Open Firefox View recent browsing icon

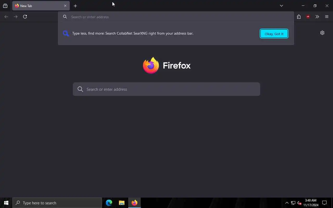(x=5, y=6)
